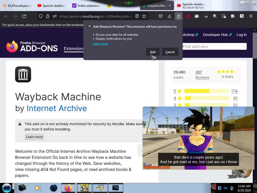The width and height of the screenshot is (257, 193).
Task: Open the 41 four-star reviews count
Action: pyautogui.click(x=235, y=98)
